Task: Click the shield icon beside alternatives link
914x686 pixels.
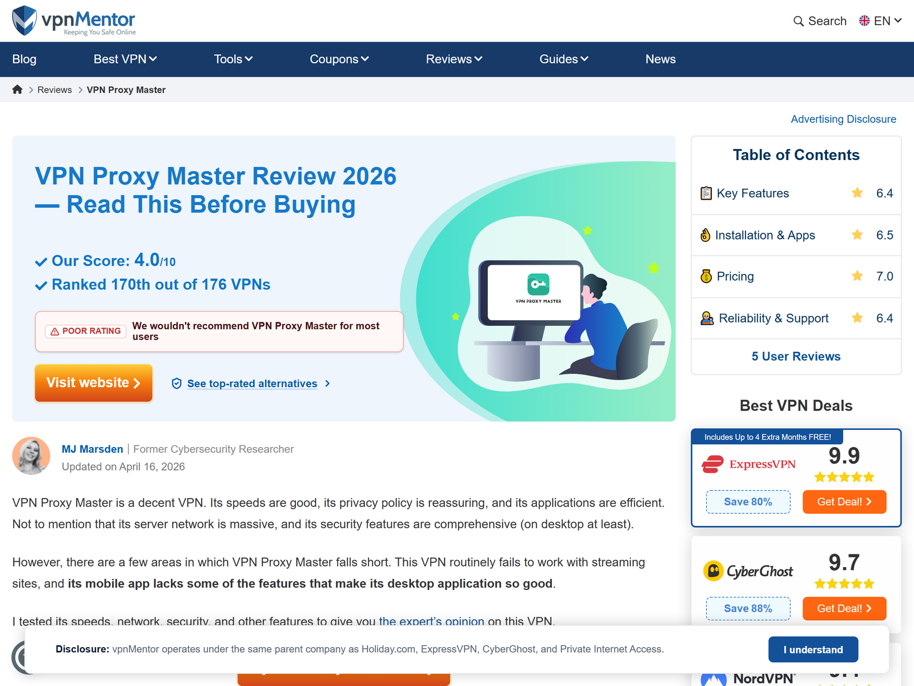Action: point(177,384)
